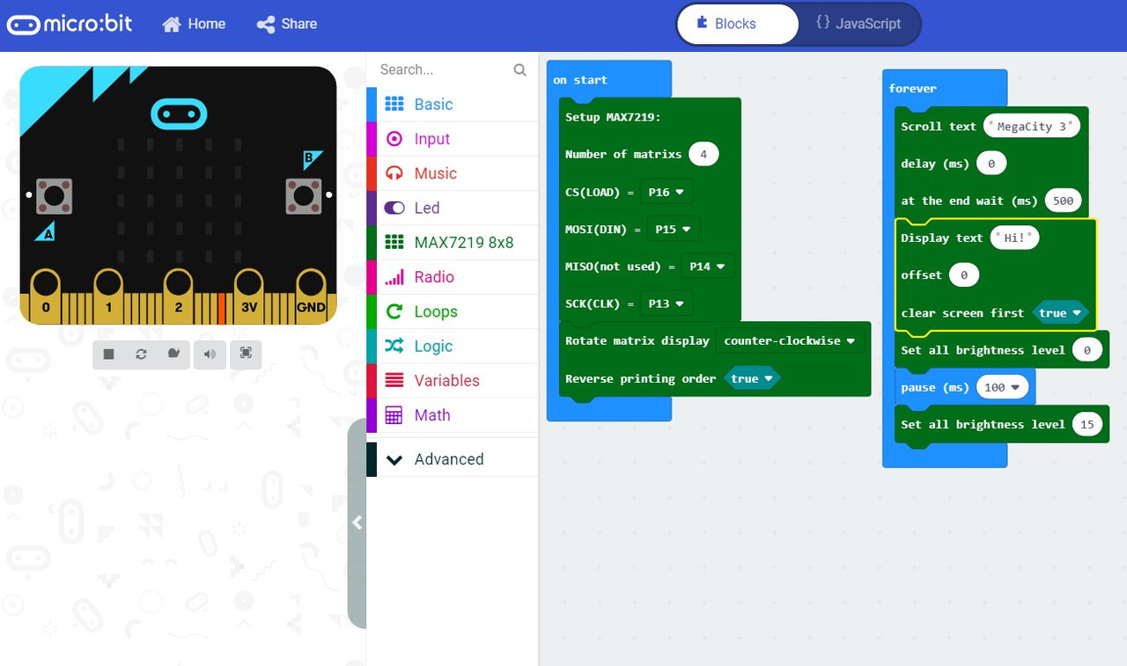Viewport: 1127px width, 666px height.
Task: Edit delay (ms) value 0
Action: tap(991, 164)
